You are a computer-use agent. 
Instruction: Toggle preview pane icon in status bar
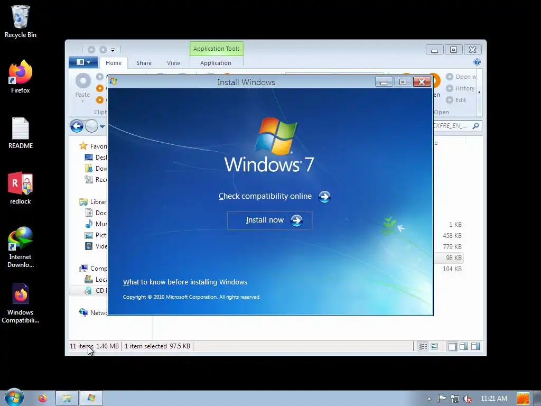475,346
